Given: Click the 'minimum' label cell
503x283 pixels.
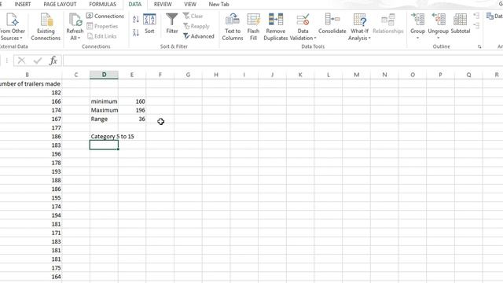Looking at the screenshot, I should pyautogui.click(x=104, y=101).
